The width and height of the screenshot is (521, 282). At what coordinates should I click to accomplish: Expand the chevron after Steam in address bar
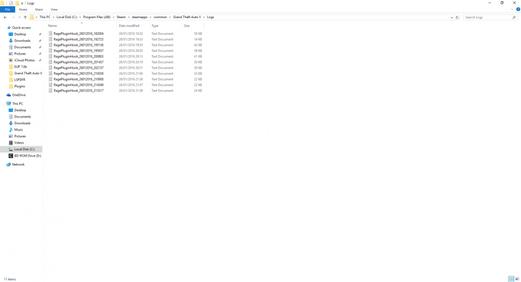tap(129, 17)
